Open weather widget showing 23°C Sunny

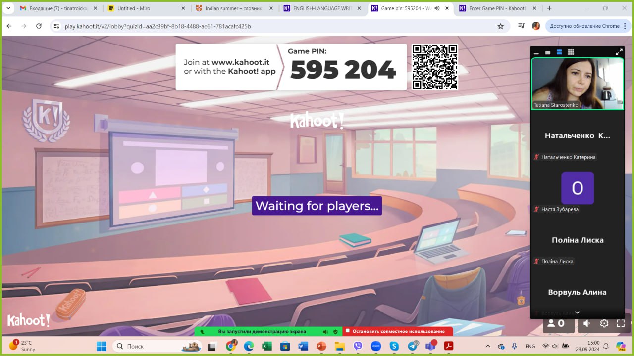[22, 346]
